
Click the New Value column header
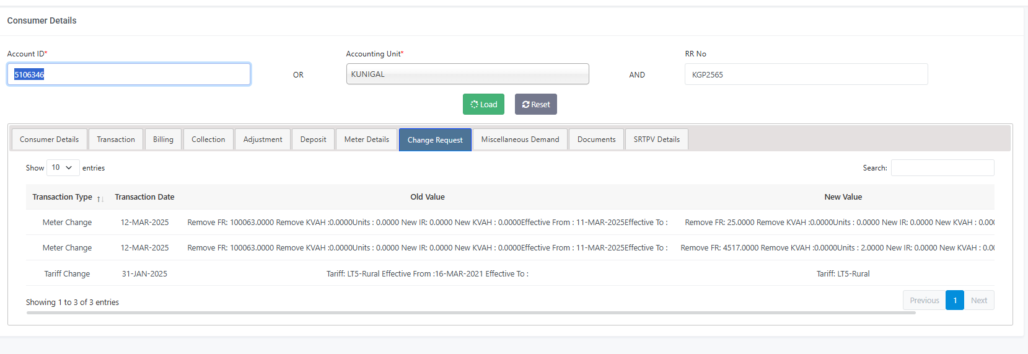point(843,197)
